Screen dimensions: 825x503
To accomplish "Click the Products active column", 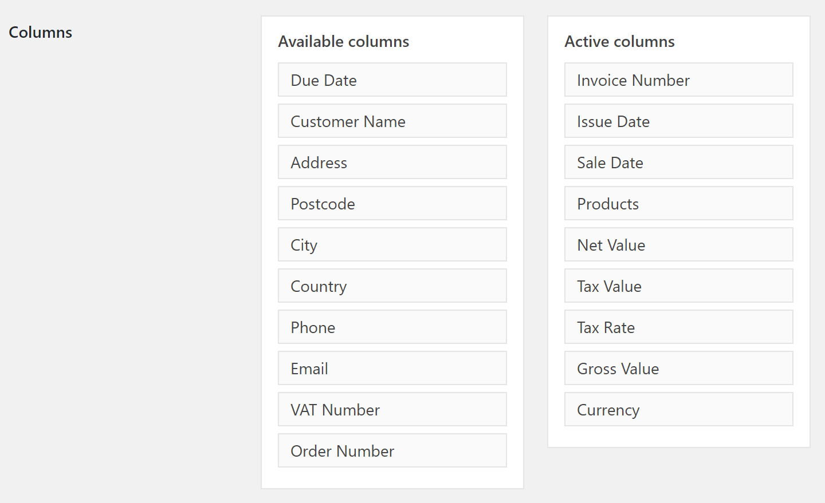I will [678, 204].
